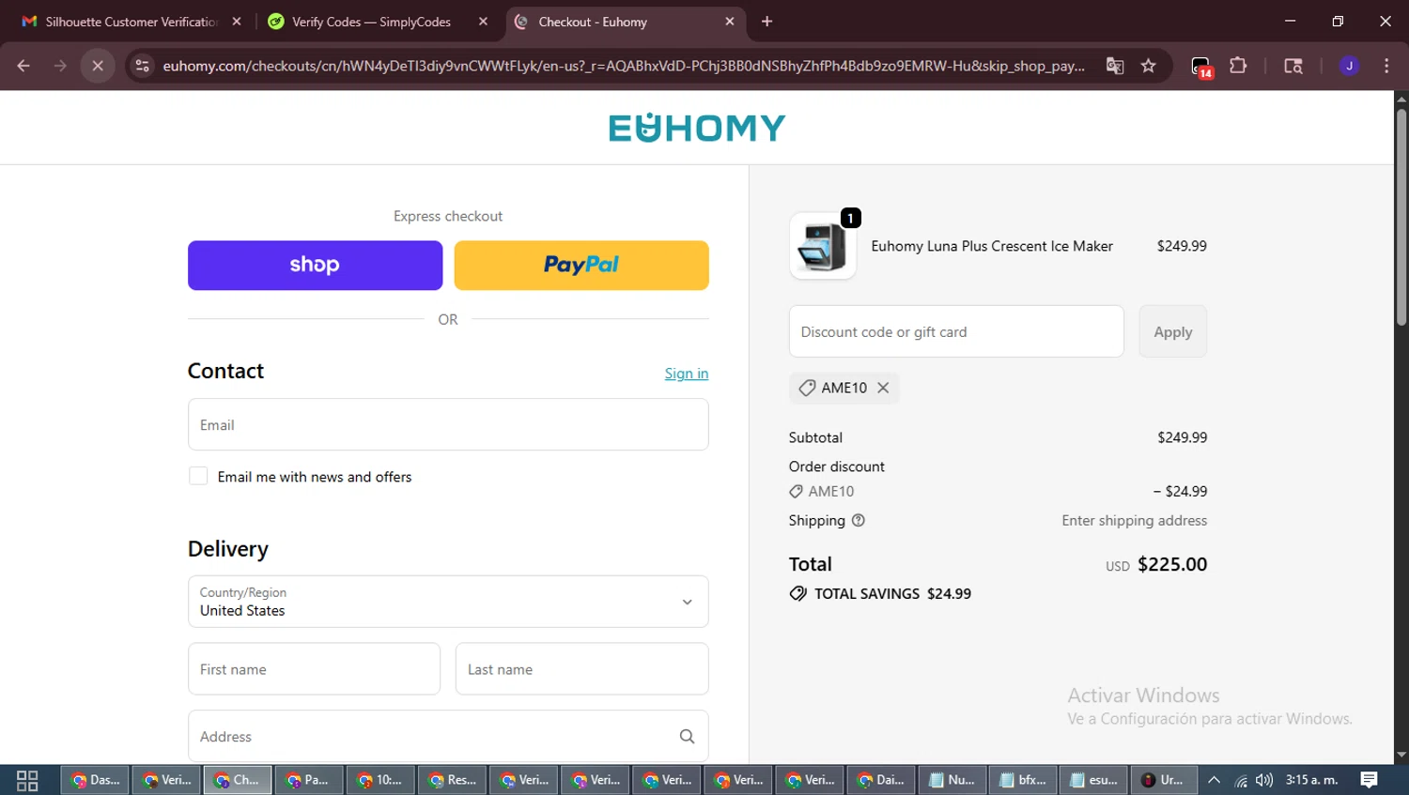This screenshot has height=795, width=1409.
Task: Click the tag icon on the AME10 chip
Action: pos(807,388)
